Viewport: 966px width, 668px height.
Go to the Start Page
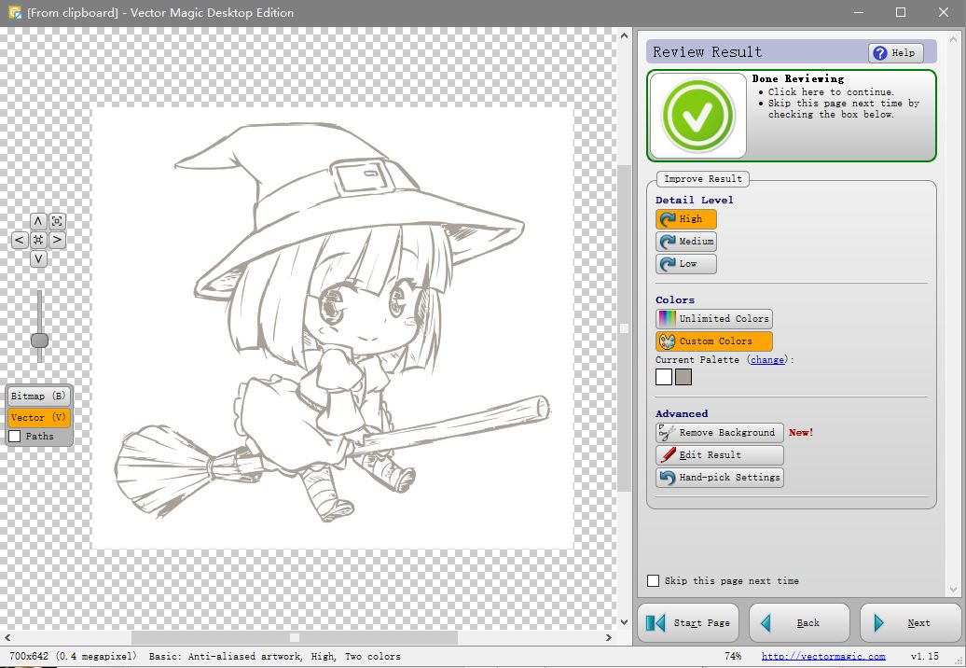coord(688,623)
